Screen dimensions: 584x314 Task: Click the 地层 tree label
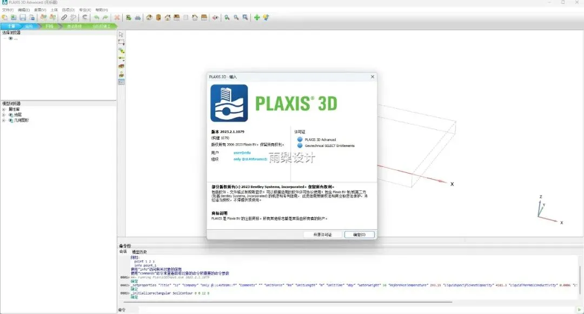click(18, 115)
